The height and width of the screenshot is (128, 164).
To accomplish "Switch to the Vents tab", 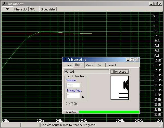I will coord(90,65).
